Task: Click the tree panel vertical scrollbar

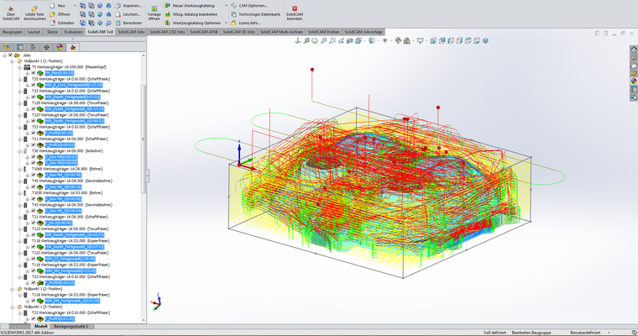Action: (x=144, y=139)
